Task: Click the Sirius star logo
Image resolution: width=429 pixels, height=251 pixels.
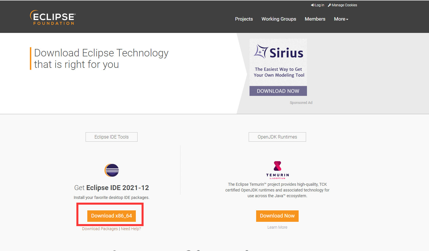Action: click(x=261, y=52)
